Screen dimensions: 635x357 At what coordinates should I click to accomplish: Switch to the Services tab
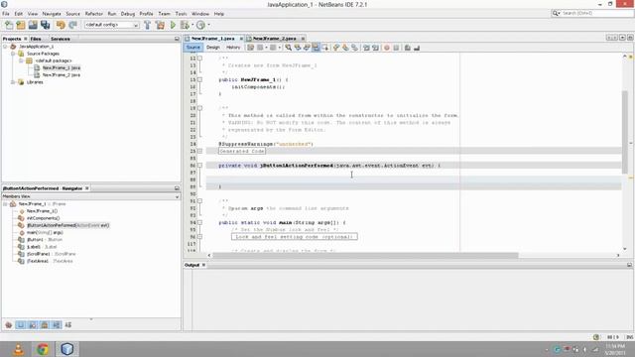pos(61,39)
